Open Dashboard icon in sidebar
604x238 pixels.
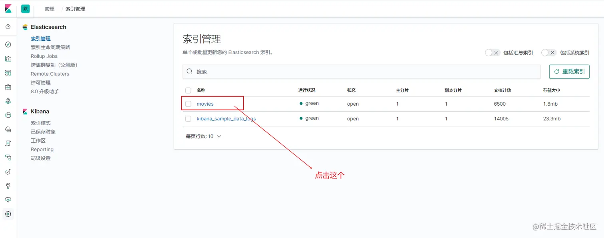pos(8,73)
